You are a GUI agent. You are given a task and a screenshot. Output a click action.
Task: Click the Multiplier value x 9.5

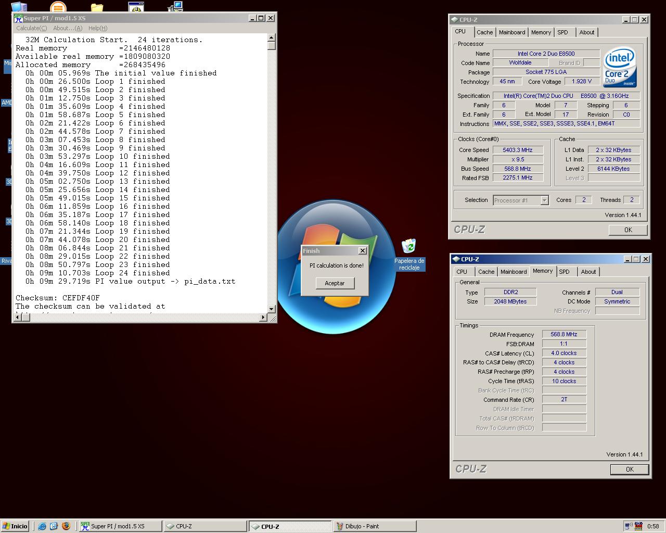[x=518, y=159]
